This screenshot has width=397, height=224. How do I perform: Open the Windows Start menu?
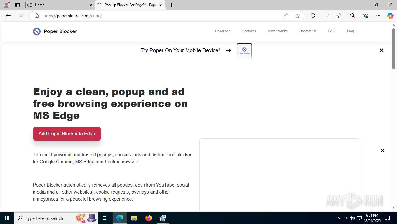7,218
